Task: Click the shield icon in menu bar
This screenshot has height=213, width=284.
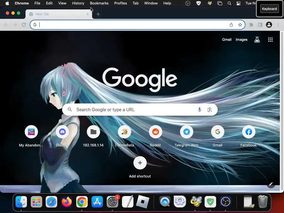Action: tap(199, 3)
